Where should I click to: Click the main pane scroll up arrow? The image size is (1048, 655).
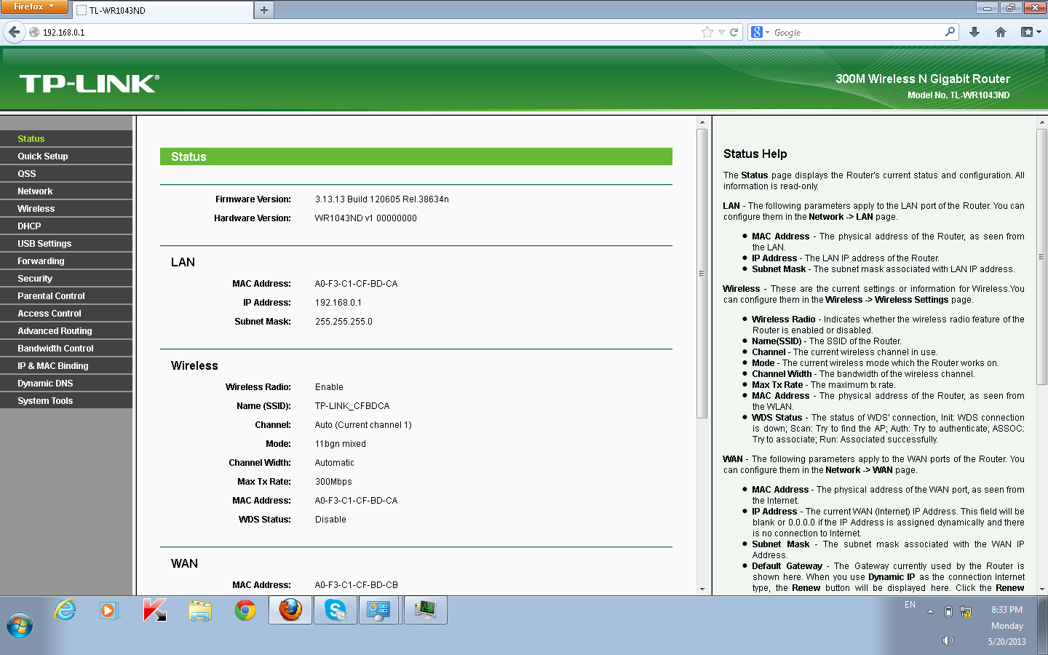702,122
